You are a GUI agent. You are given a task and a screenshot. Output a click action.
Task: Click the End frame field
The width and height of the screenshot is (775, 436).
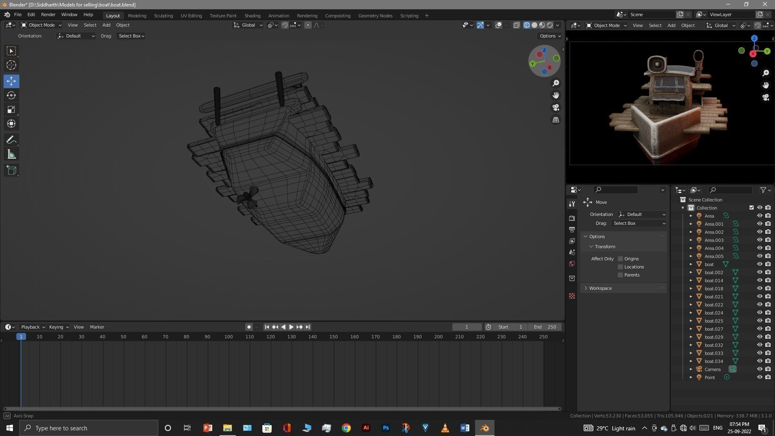click(x=545, y=327)
